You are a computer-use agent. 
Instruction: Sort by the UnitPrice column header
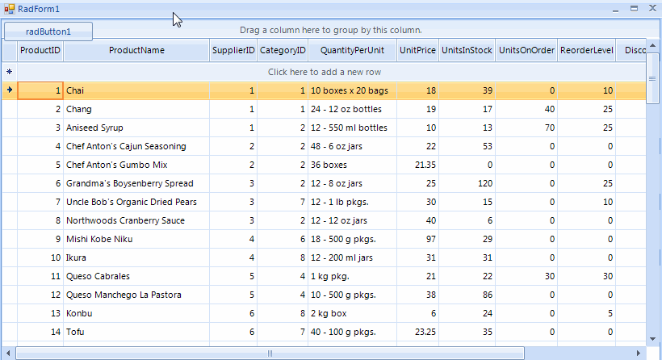pos(417,50)
